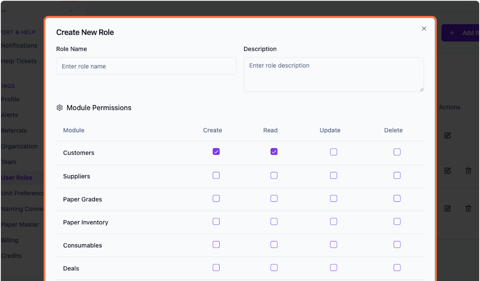
Task: Edit the third role entry's pencil icon
Action: 447,208
